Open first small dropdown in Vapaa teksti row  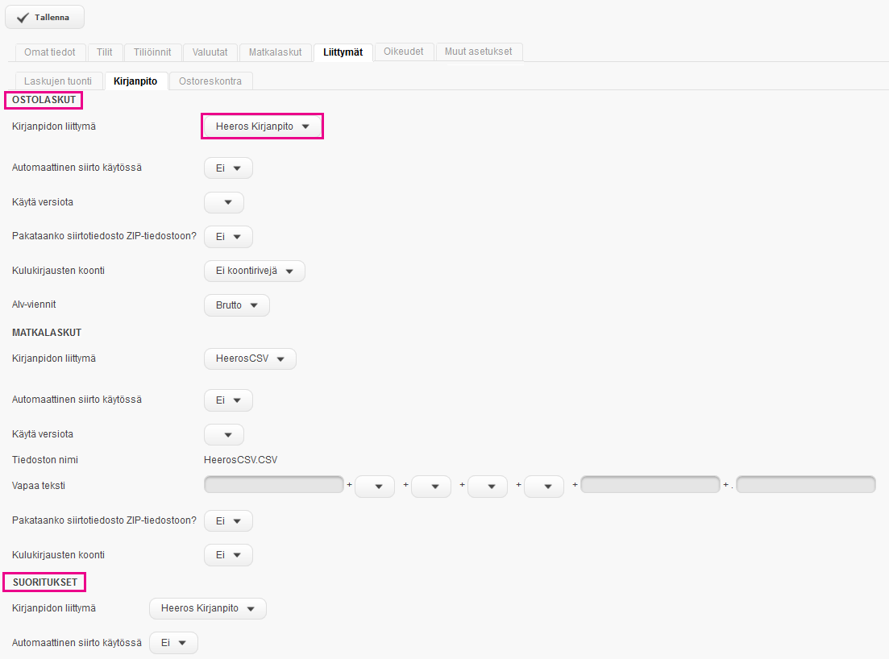tap(375, 487)
